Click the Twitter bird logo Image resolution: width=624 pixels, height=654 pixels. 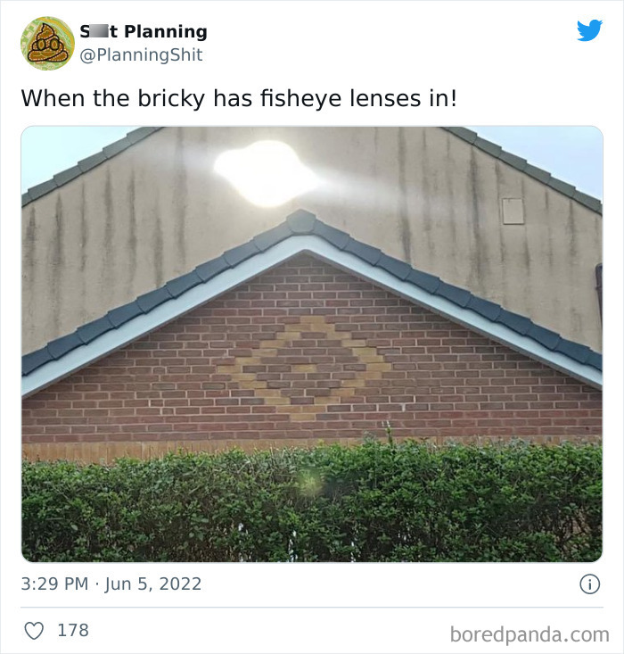tap(589, 30)
